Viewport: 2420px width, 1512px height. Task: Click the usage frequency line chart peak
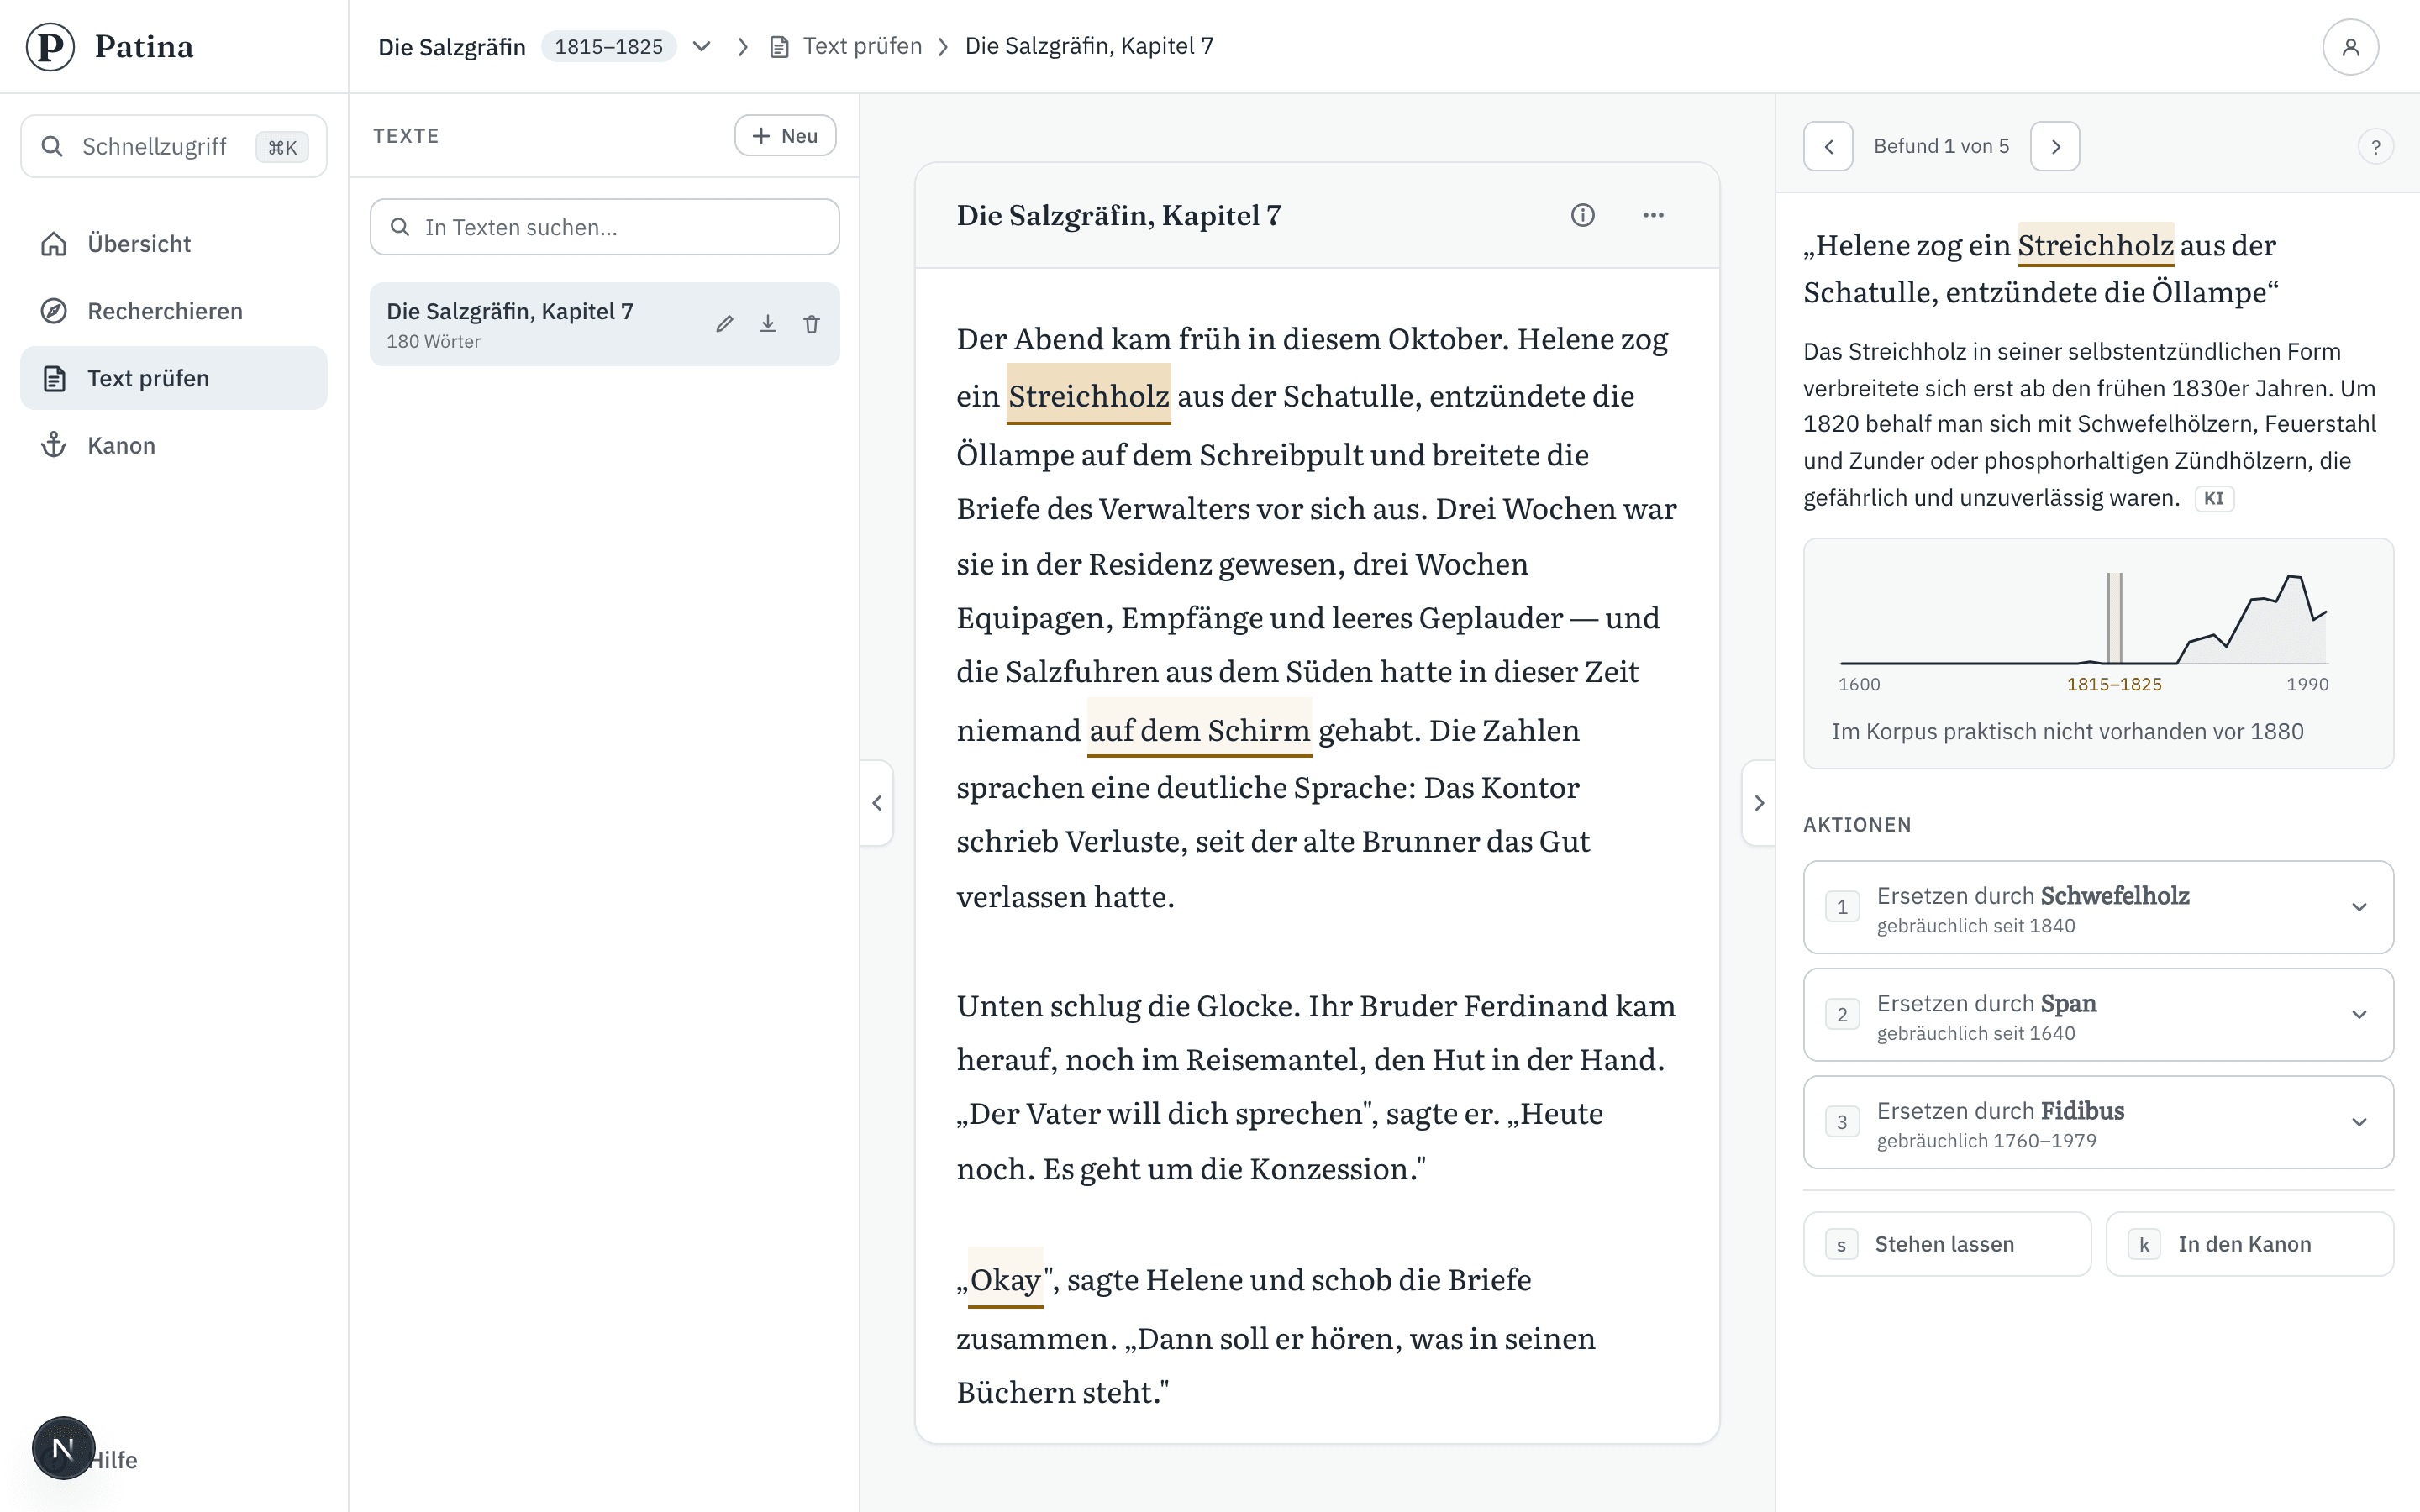2294,578
